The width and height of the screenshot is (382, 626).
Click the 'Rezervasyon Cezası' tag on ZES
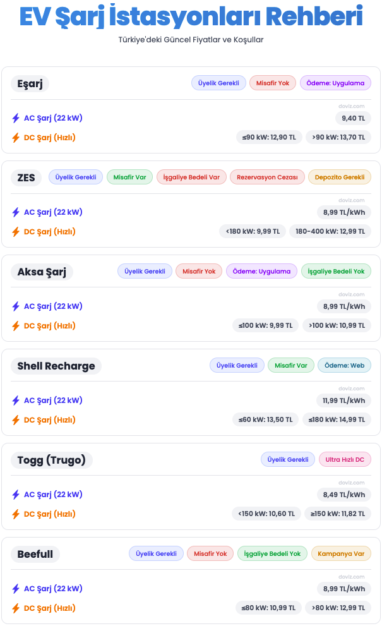[267, 178]
